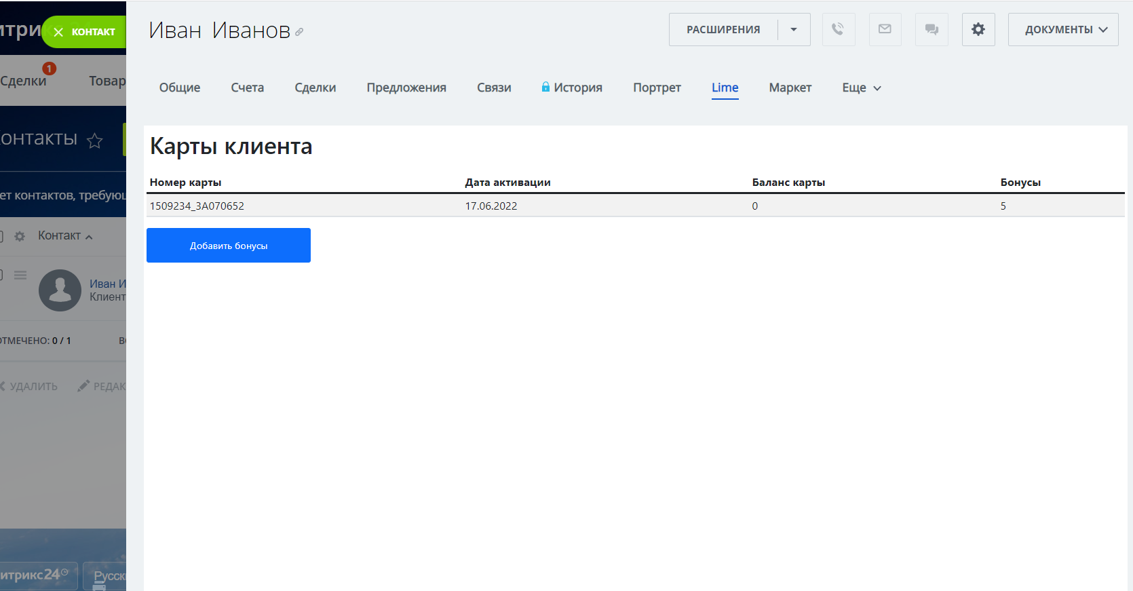Expand the Еще tab menu
The height and width of the screenshot is (591, 1133).
861,88
